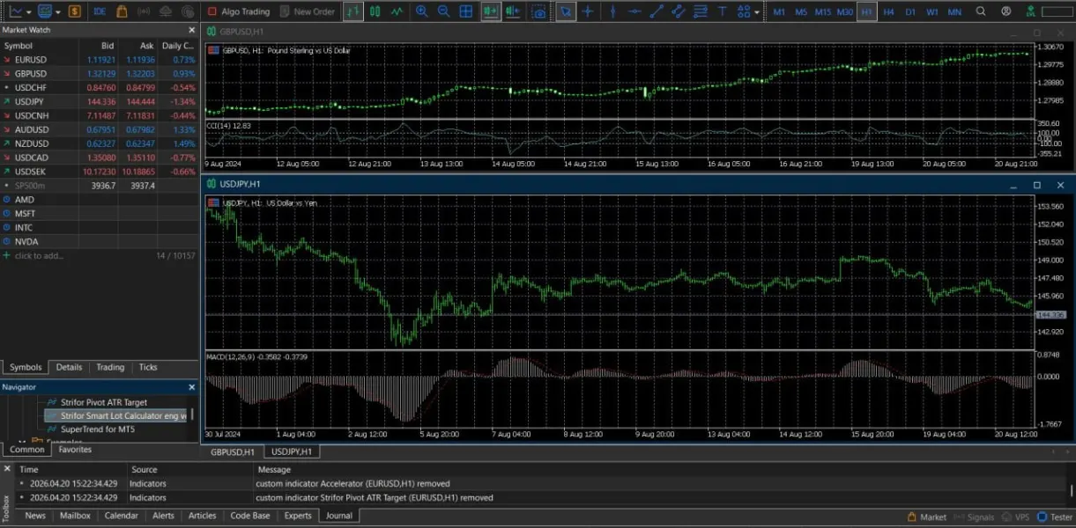Select M5 timeframe

click(800, 11)
